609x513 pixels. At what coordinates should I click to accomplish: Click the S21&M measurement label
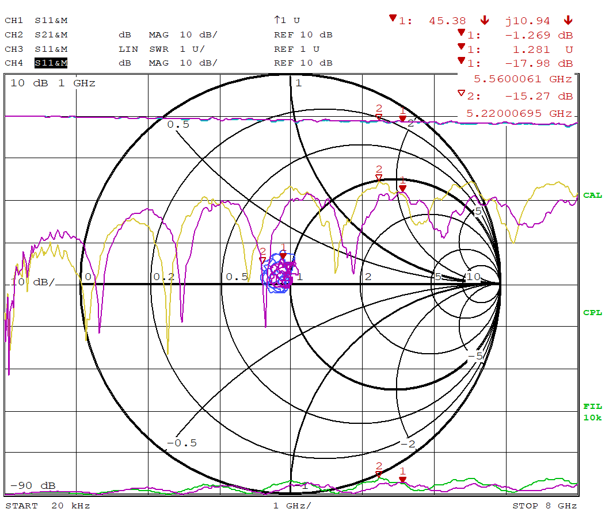click(51, 35)
